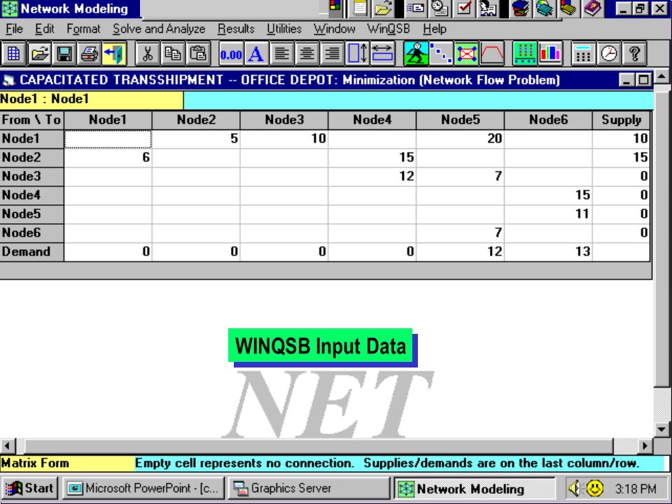The image size is (672, 504).
Task: Solve the problem with running man icon
Action: tap(416, 54)
